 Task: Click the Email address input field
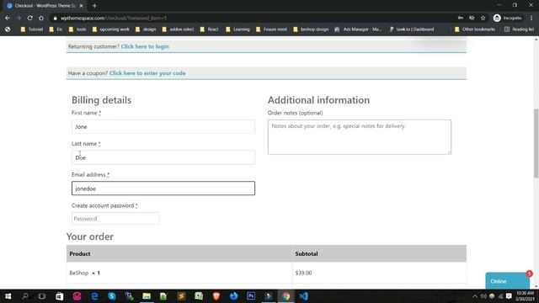click(163, 189)
